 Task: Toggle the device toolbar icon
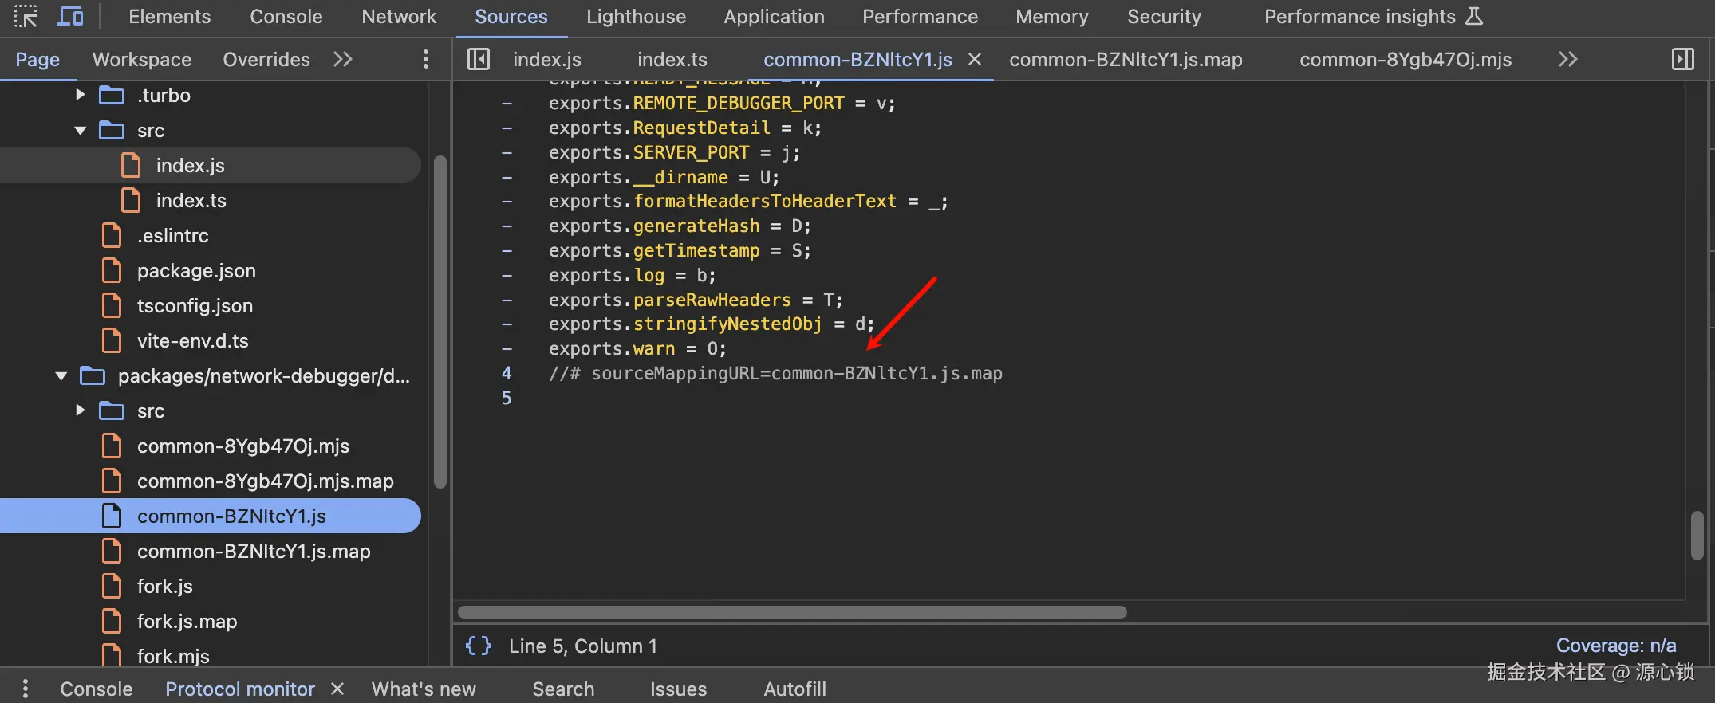point(70,17)
